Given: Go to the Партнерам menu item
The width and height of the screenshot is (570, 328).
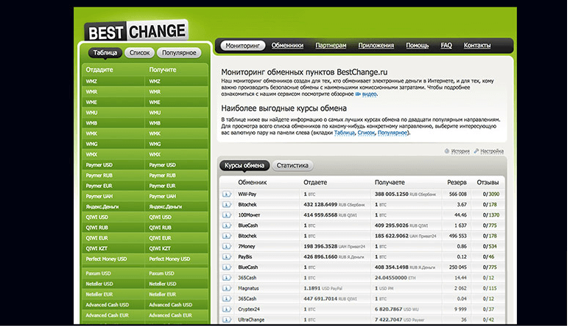Looking at the screenshot, I should [331, 46].
